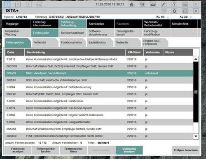Select fault row 006F4E Empfänger DSC
This screenshot has width=206, height=159.
(x=99, y=94)
